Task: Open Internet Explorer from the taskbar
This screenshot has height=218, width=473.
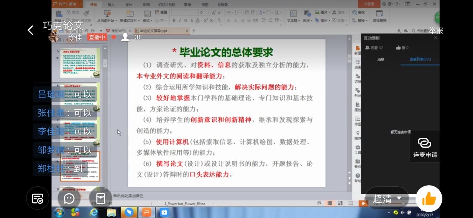Action: click(94, 212)
